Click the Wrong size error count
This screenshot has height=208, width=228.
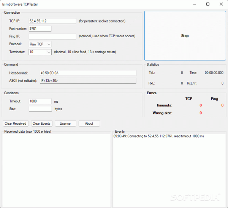click(201, 113)
